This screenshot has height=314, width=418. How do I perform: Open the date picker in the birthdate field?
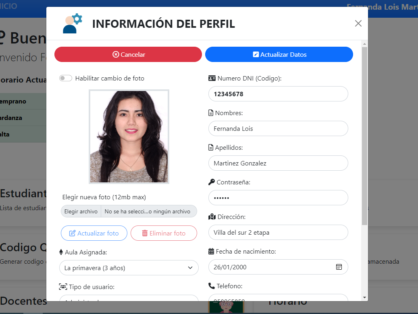click(339, 266)
